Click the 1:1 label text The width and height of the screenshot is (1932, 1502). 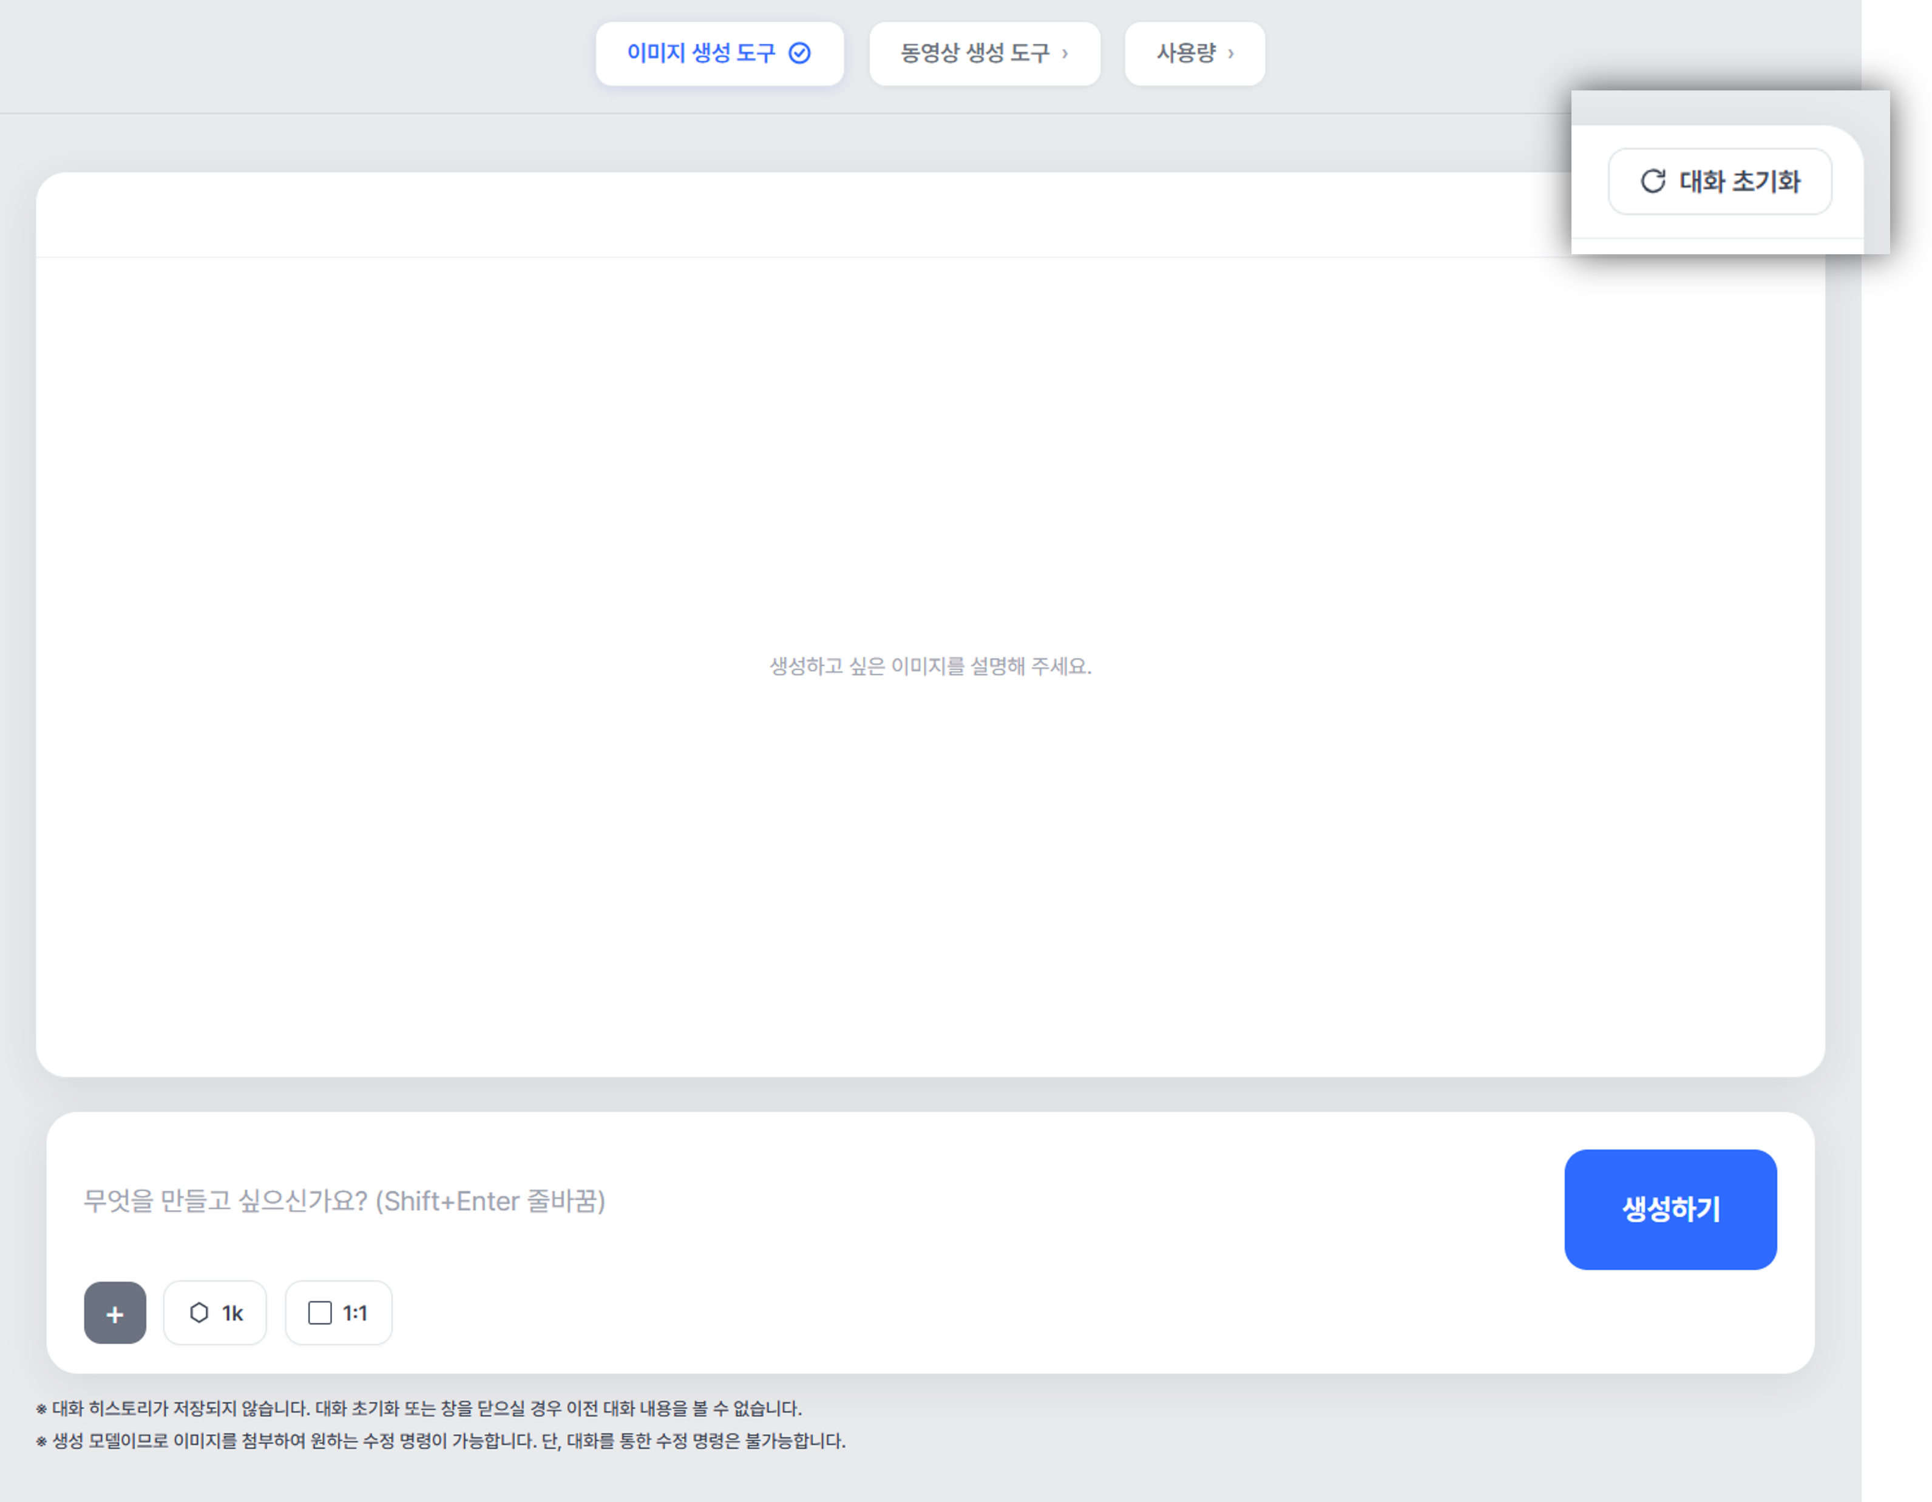(x=354, y=1314)
